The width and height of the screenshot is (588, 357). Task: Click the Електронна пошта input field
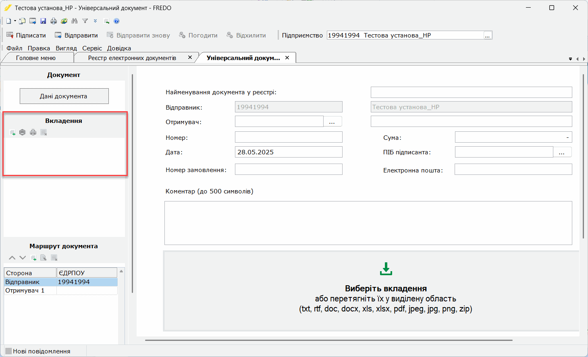click(x=513, y=169)
